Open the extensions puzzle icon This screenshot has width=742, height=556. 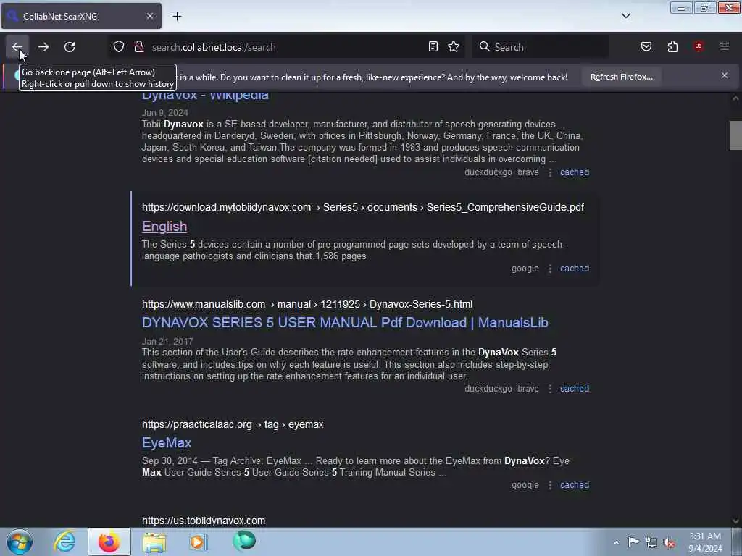[672, 47]
